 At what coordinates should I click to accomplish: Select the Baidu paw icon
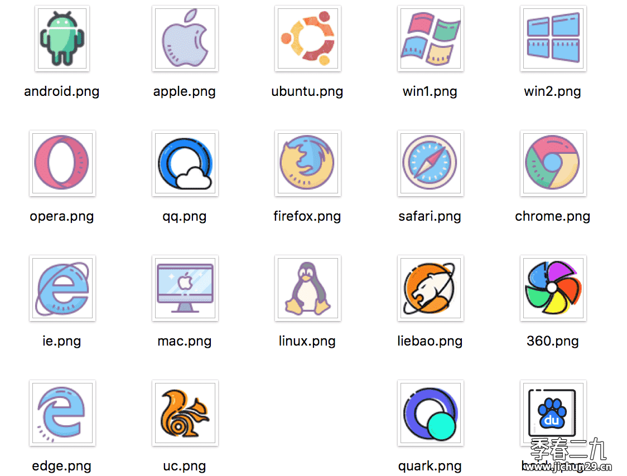(x=553, y=413)
